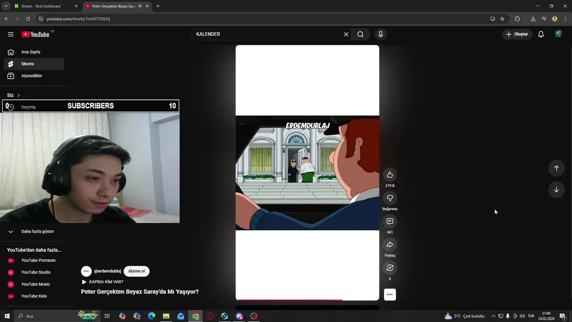
Task: Open the browser Downloads icon
Action: pos(533,19)
